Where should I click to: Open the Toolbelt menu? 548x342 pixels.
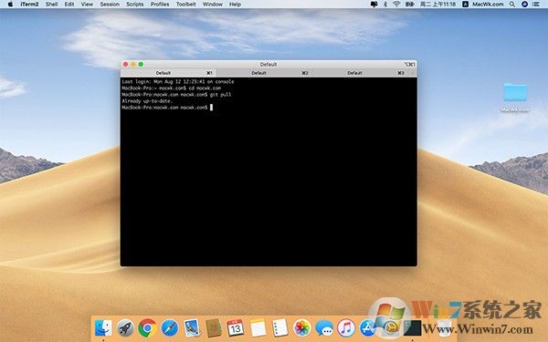186,5
